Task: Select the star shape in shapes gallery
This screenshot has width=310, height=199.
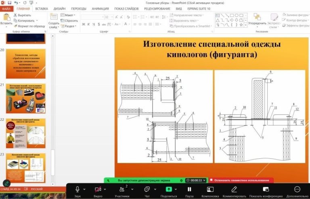Action: (241, 25)
